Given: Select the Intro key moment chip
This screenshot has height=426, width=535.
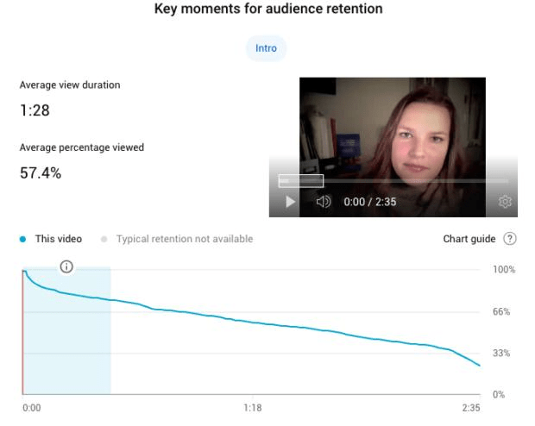Looking at the screenshot, I should (267, 48).
